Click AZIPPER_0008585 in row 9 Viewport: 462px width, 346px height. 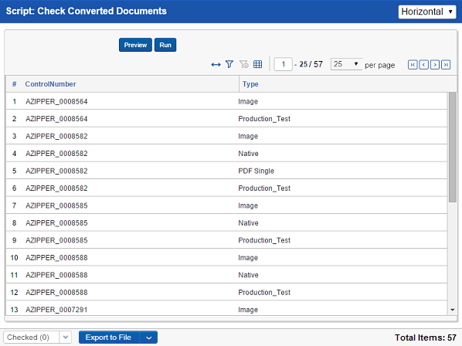pos(56,240)
